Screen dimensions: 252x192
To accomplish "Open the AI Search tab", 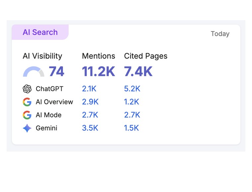I will pos(40,32).
